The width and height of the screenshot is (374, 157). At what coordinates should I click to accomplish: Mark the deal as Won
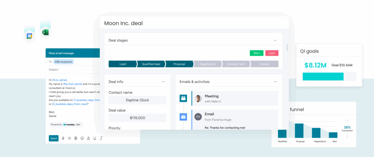(x=256, y=53)
